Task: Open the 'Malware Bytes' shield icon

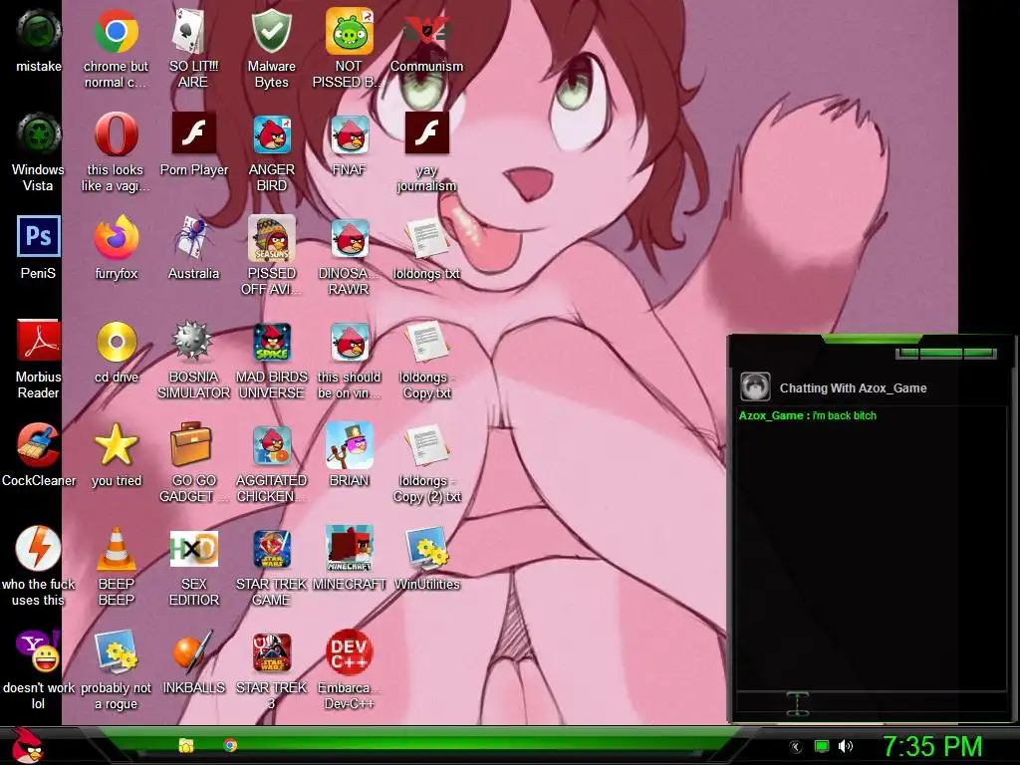Action: point(271,31)
